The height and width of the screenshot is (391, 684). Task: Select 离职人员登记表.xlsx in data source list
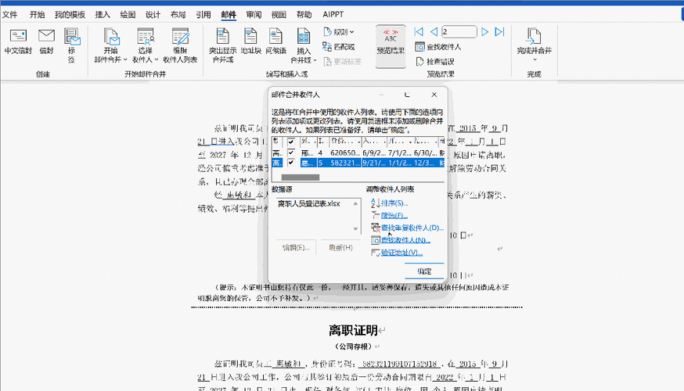point(309,203)
